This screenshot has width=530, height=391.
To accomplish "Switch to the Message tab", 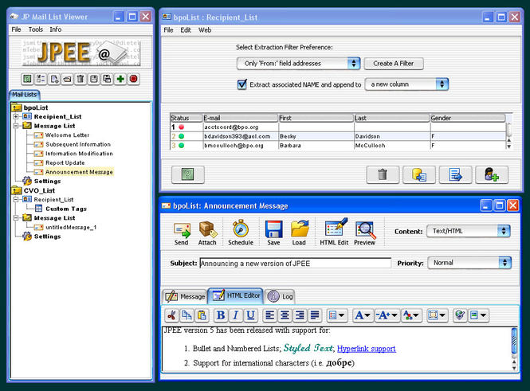I will [185, 296].
